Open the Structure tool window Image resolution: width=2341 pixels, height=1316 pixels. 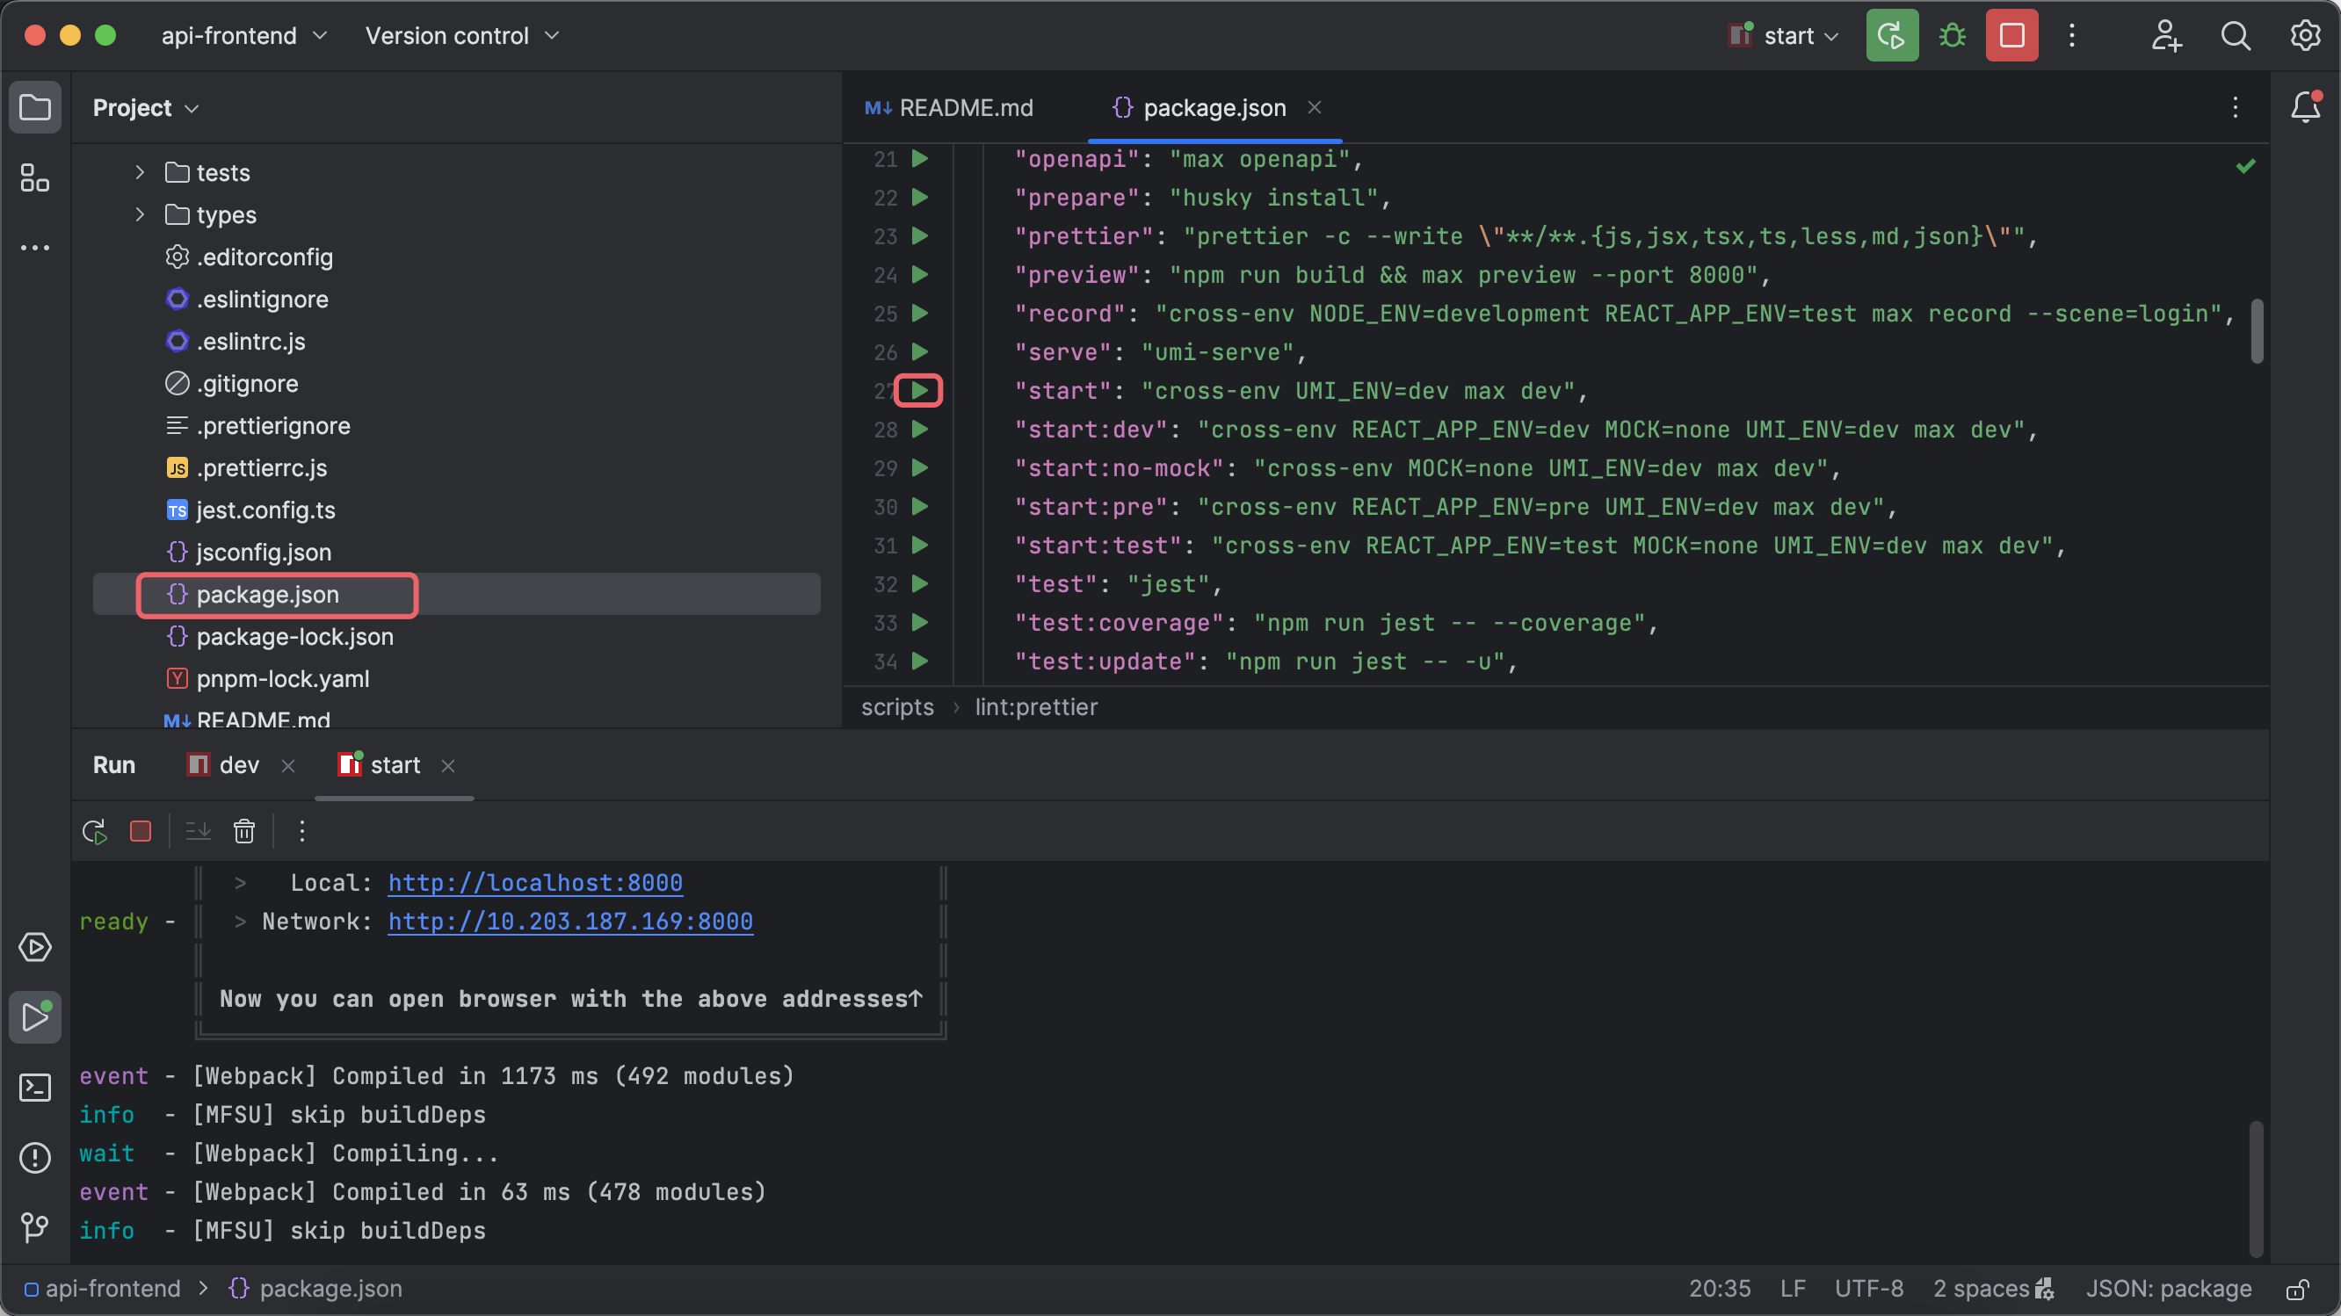(x=35, y=177)
